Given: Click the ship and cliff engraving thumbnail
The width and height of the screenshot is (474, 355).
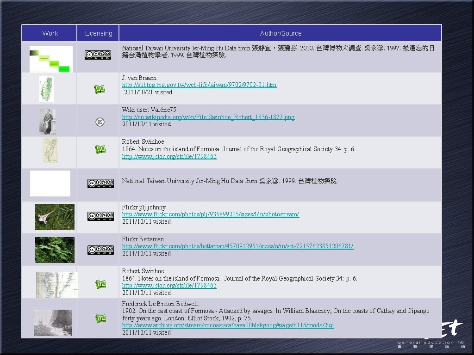Looking at the screenshot, I should (x=53, y=323).
